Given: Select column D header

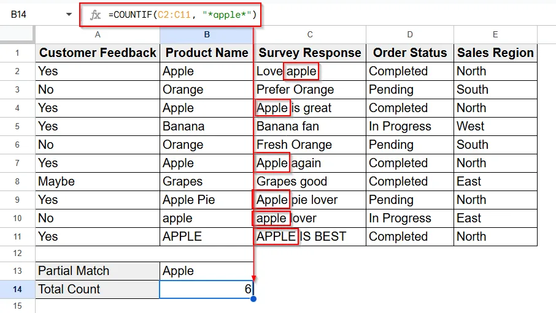Looking at the screenshot, I should (410, 35).
